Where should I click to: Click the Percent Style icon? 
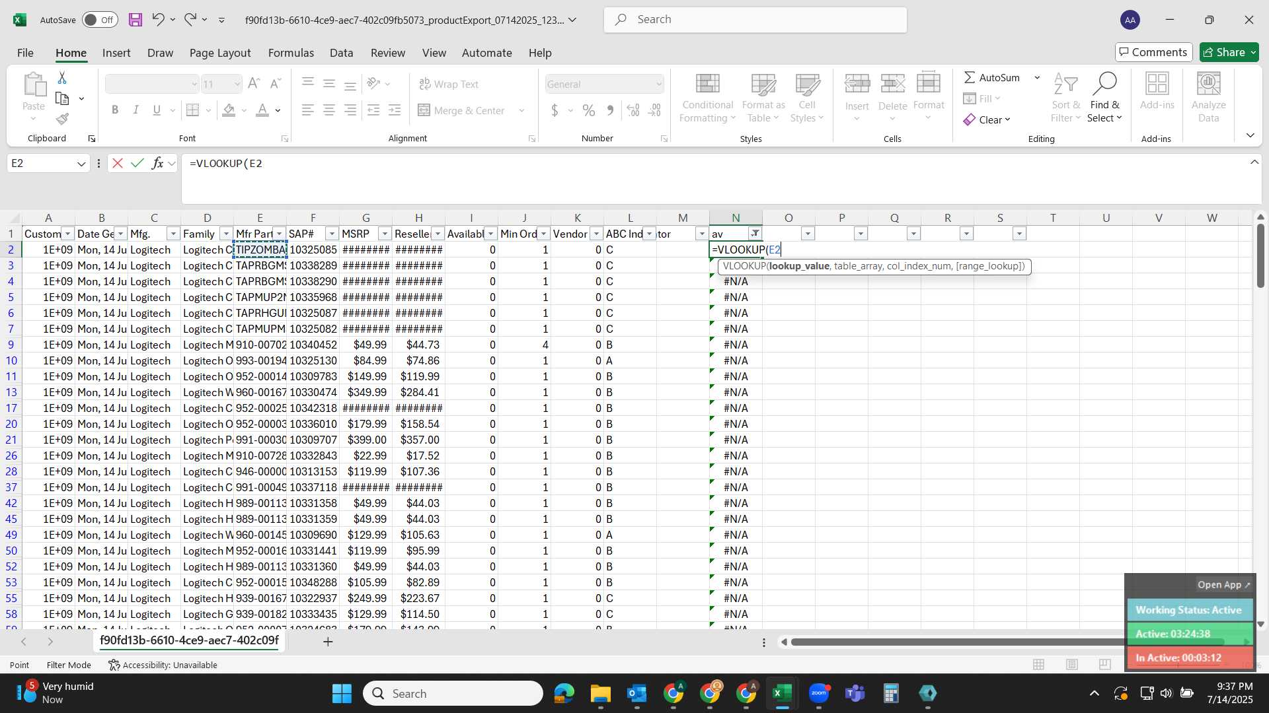click(x=589, y=110)
